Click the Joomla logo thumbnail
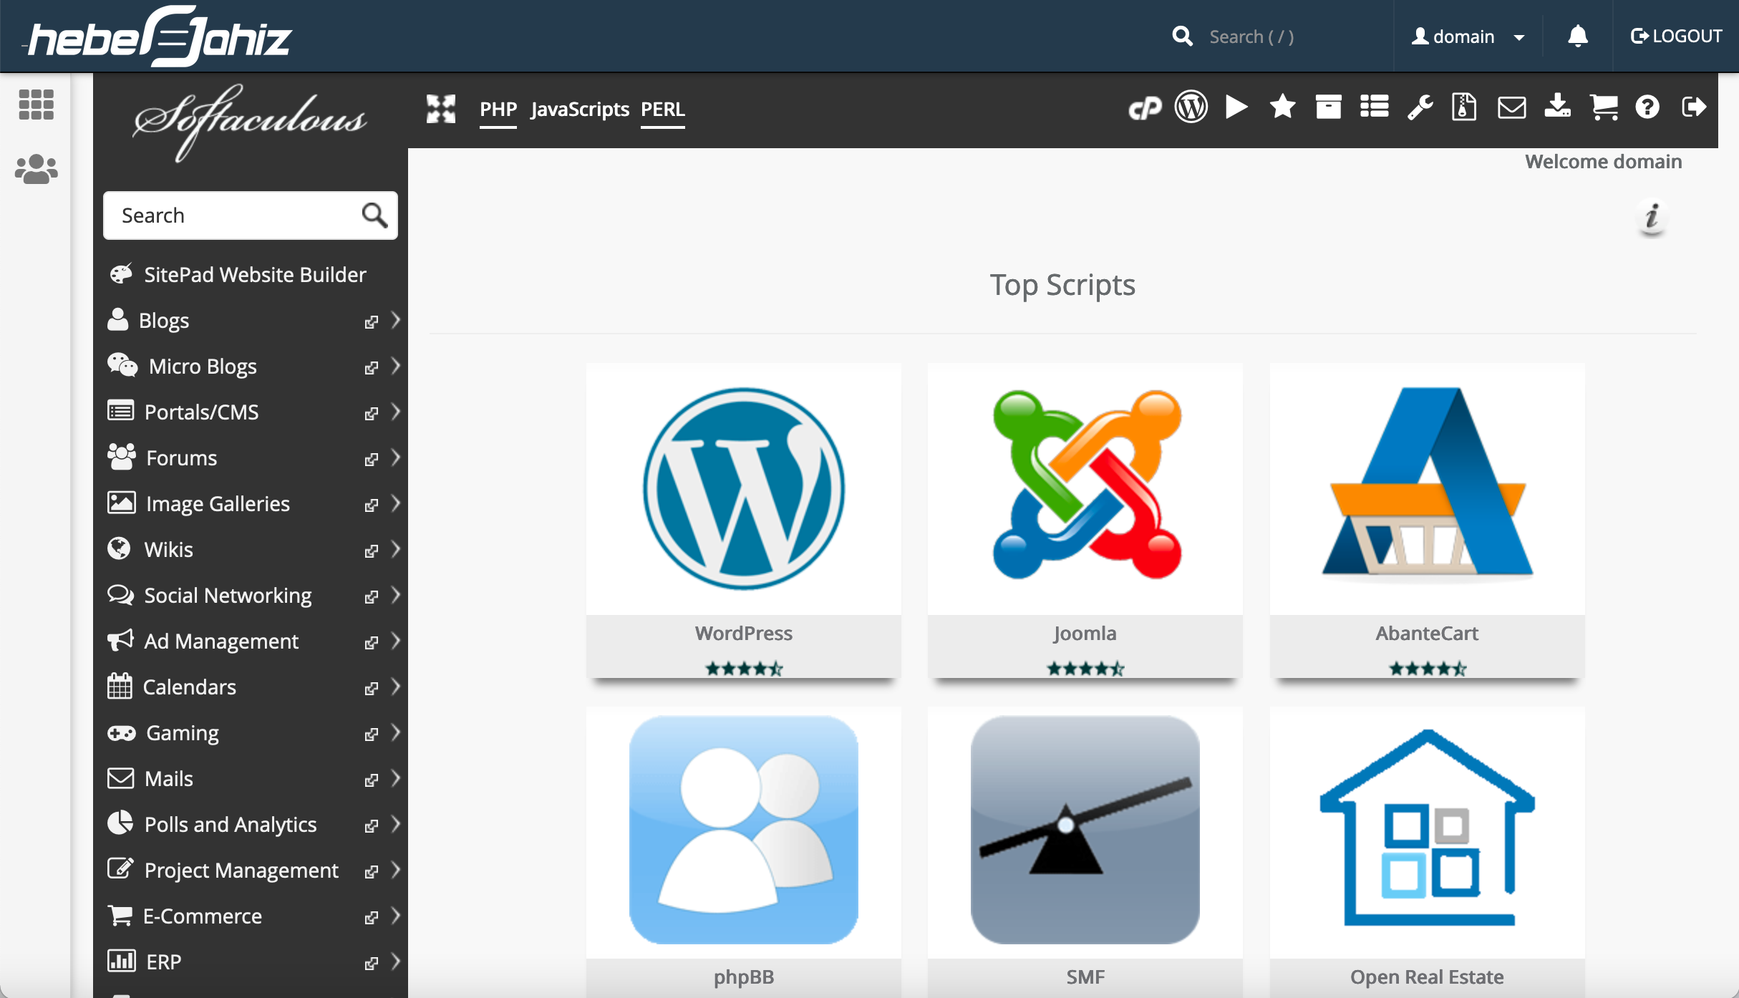Image resolution: width=1739 pixels, height=998 pixels. pyautogui.click(x=1086, y=484)
